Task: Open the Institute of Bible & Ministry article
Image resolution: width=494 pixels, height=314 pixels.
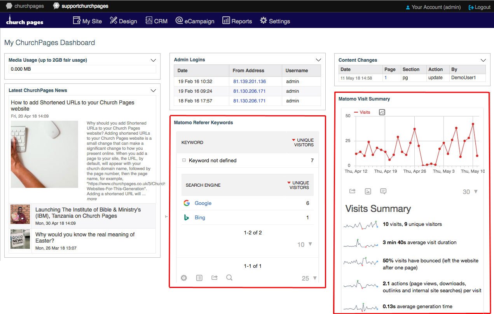Action: (x=88, y=213)
